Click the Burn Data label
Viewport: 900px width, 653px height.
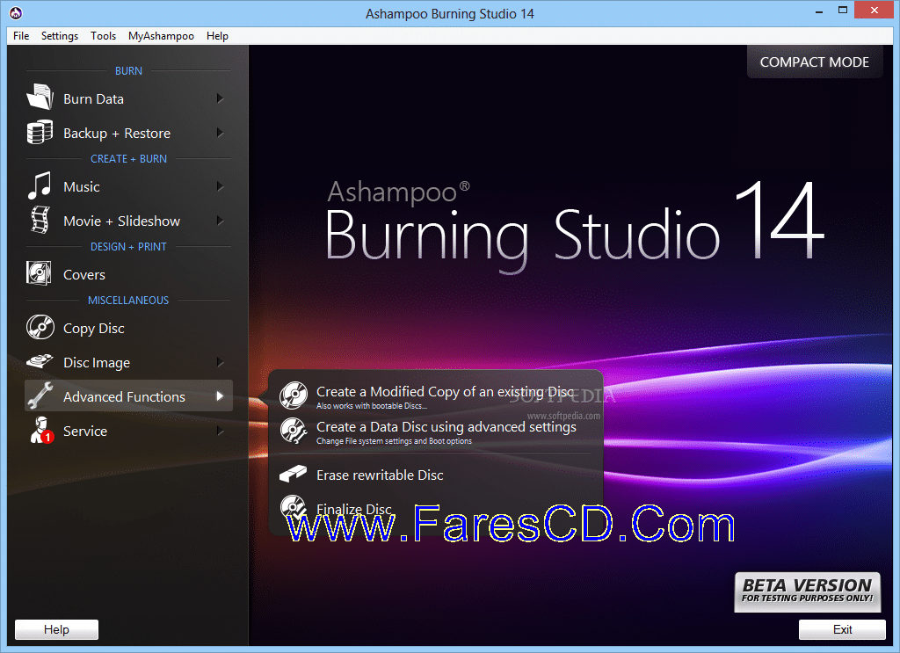tap(93, 98)
